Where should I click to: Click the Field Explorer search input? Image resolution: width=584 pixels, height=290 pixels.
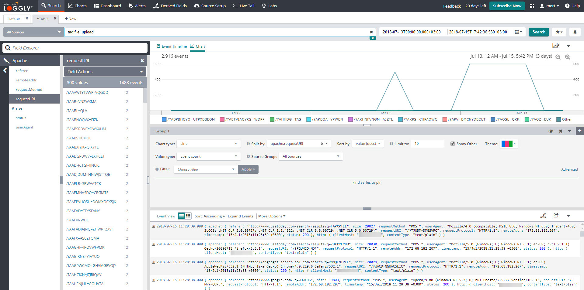(75, 48)
